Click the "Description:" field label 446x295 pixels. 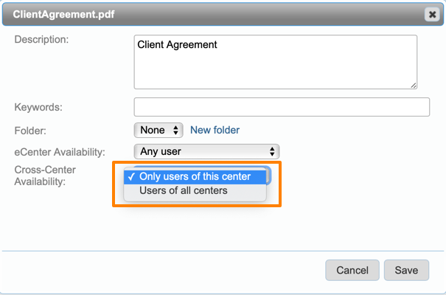(41, 39)
